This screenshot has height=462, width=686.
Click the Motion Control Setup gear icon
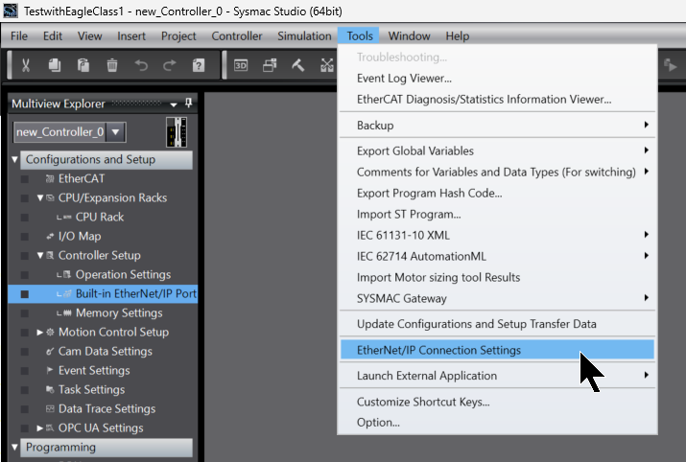point(50,333)
